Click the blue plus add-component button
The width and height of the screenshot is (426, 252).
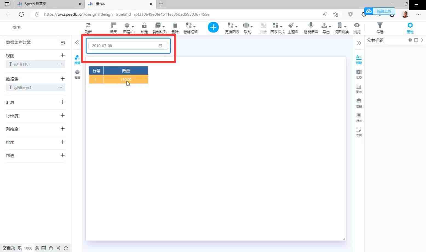click(x=213, y=27)
